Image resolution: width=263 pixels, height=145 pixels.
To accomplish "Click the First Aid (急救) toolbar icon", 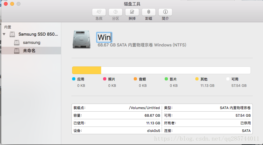I will (x=99, y=12).
